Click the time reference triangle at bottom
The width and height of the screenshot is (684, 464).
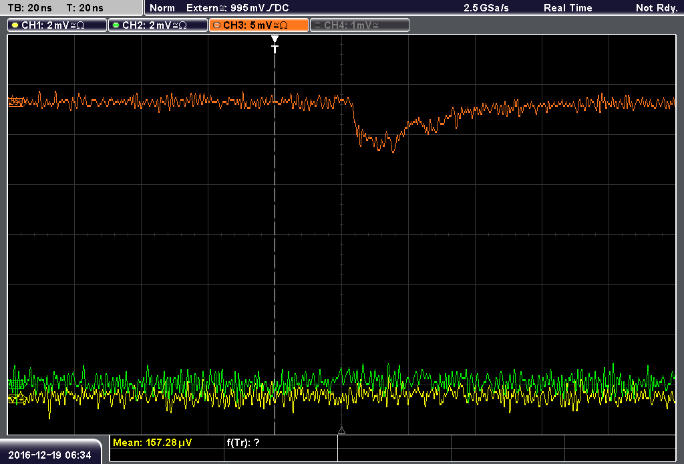coord(341,431)
